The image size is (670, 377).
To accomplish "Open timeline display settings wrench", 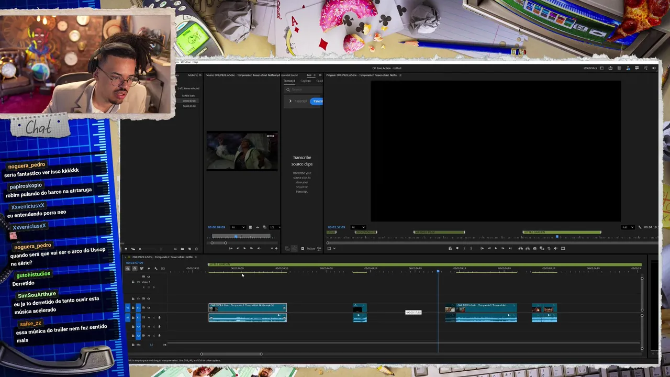I will (156, 269).
